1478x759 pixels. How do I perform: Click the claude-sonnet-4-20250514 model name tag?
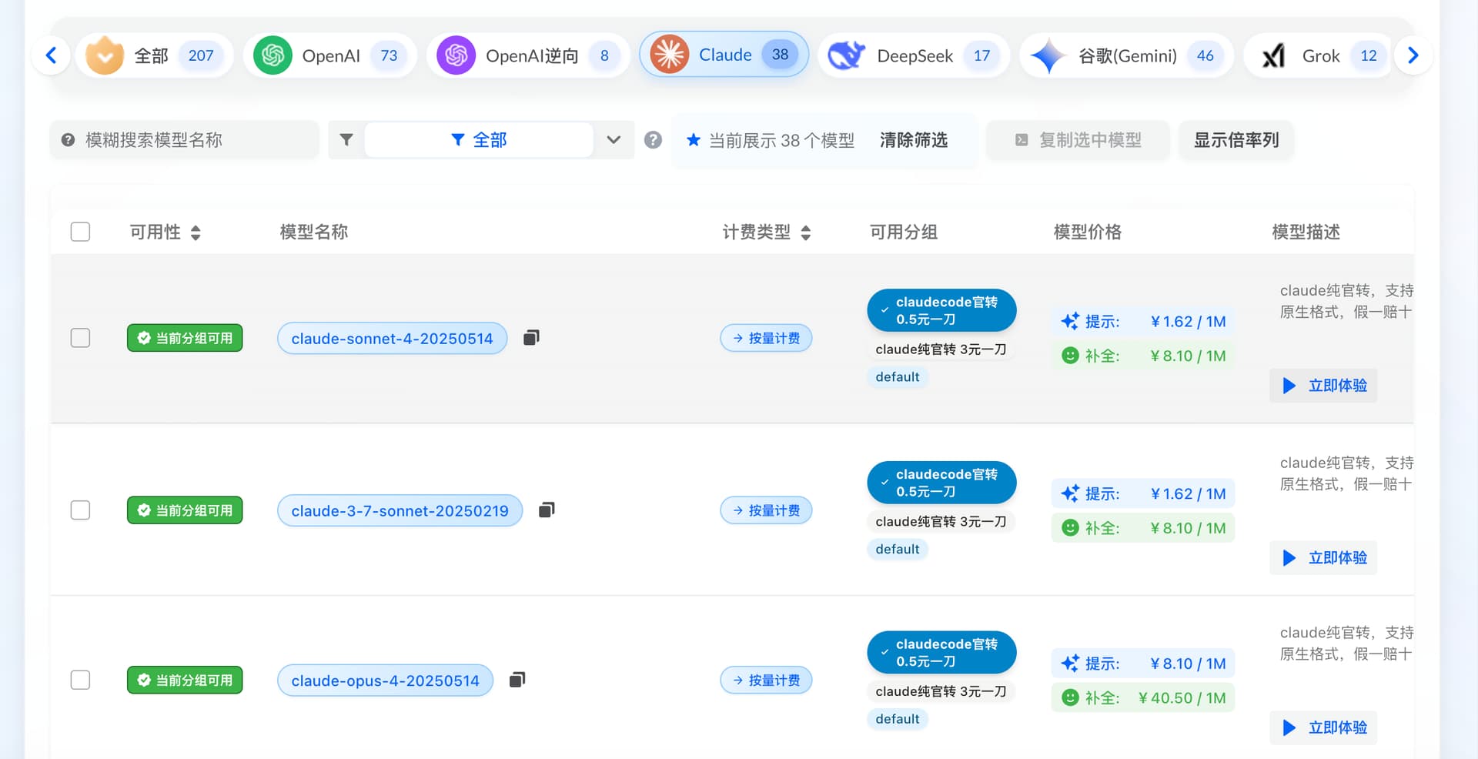point(392,339)
